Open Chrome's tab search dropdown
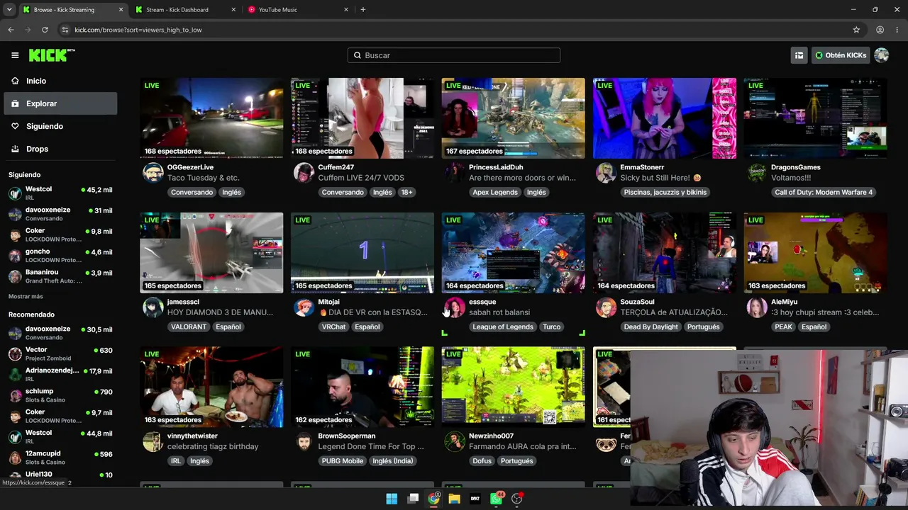The width and height of the screenshot is (908, 510). 9,10
